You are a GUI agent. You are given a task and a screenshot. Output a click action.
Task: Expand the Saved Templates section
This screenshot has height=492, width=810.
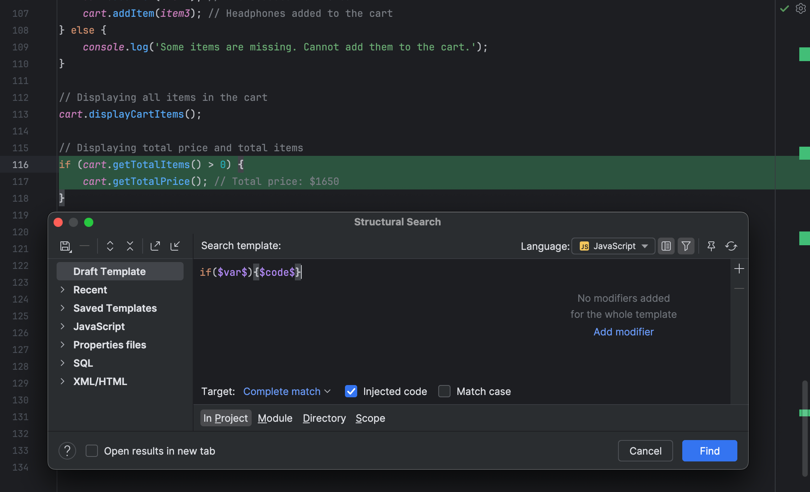click(x=63, y=308)
